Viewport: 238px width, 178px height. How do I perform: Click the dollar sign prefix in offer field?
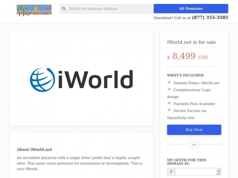coord(171,172)
